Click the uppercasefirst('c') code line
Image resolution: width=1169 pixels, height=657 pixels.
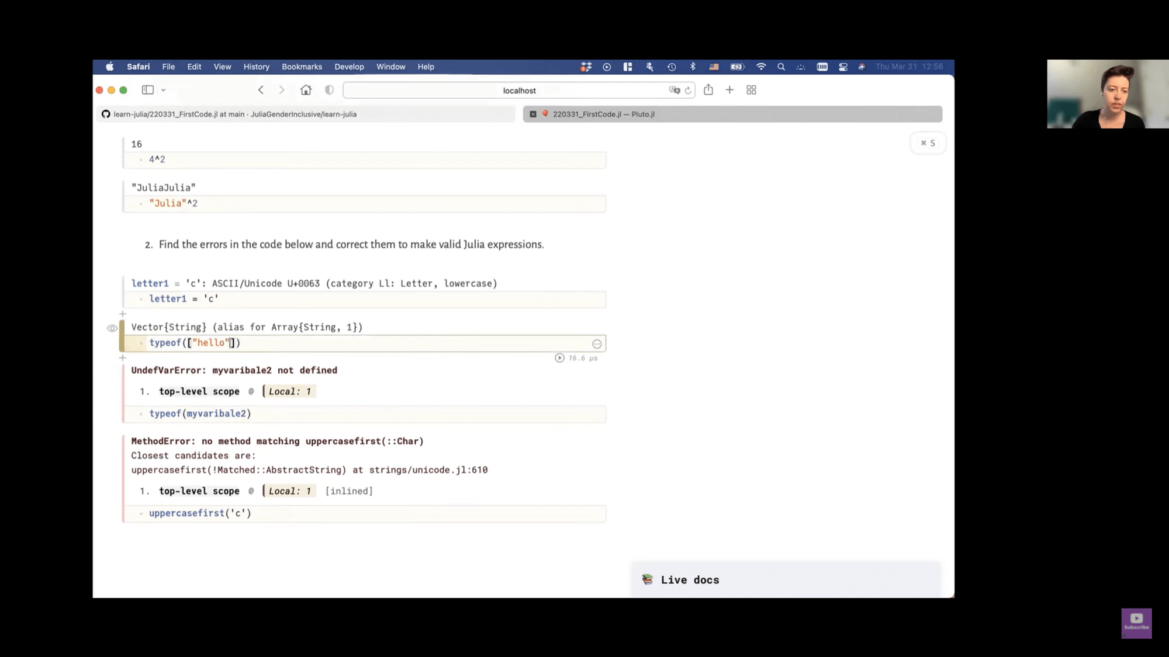click(x=364, y=513)
